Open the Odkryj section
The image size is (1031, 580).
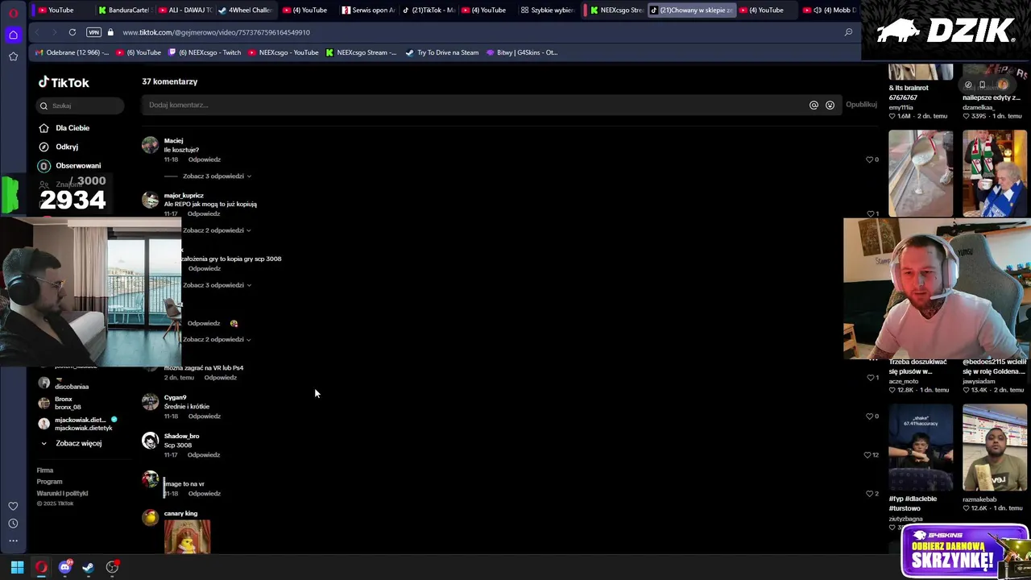click(67, 147)
